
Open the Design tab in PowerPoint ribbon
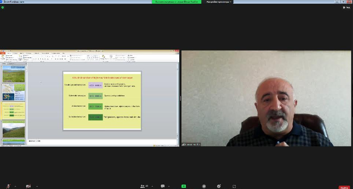click(22, 53)
